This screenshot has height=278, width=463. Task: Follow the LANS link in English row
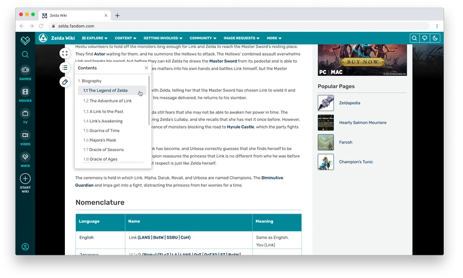[144, 237]
